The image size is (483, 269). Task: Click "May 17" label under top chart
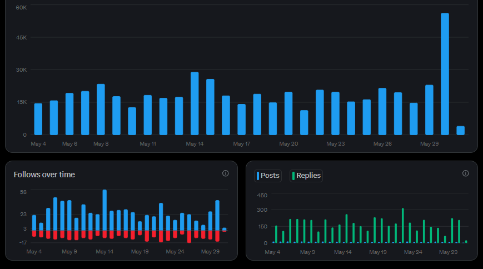tap(241, 144)
